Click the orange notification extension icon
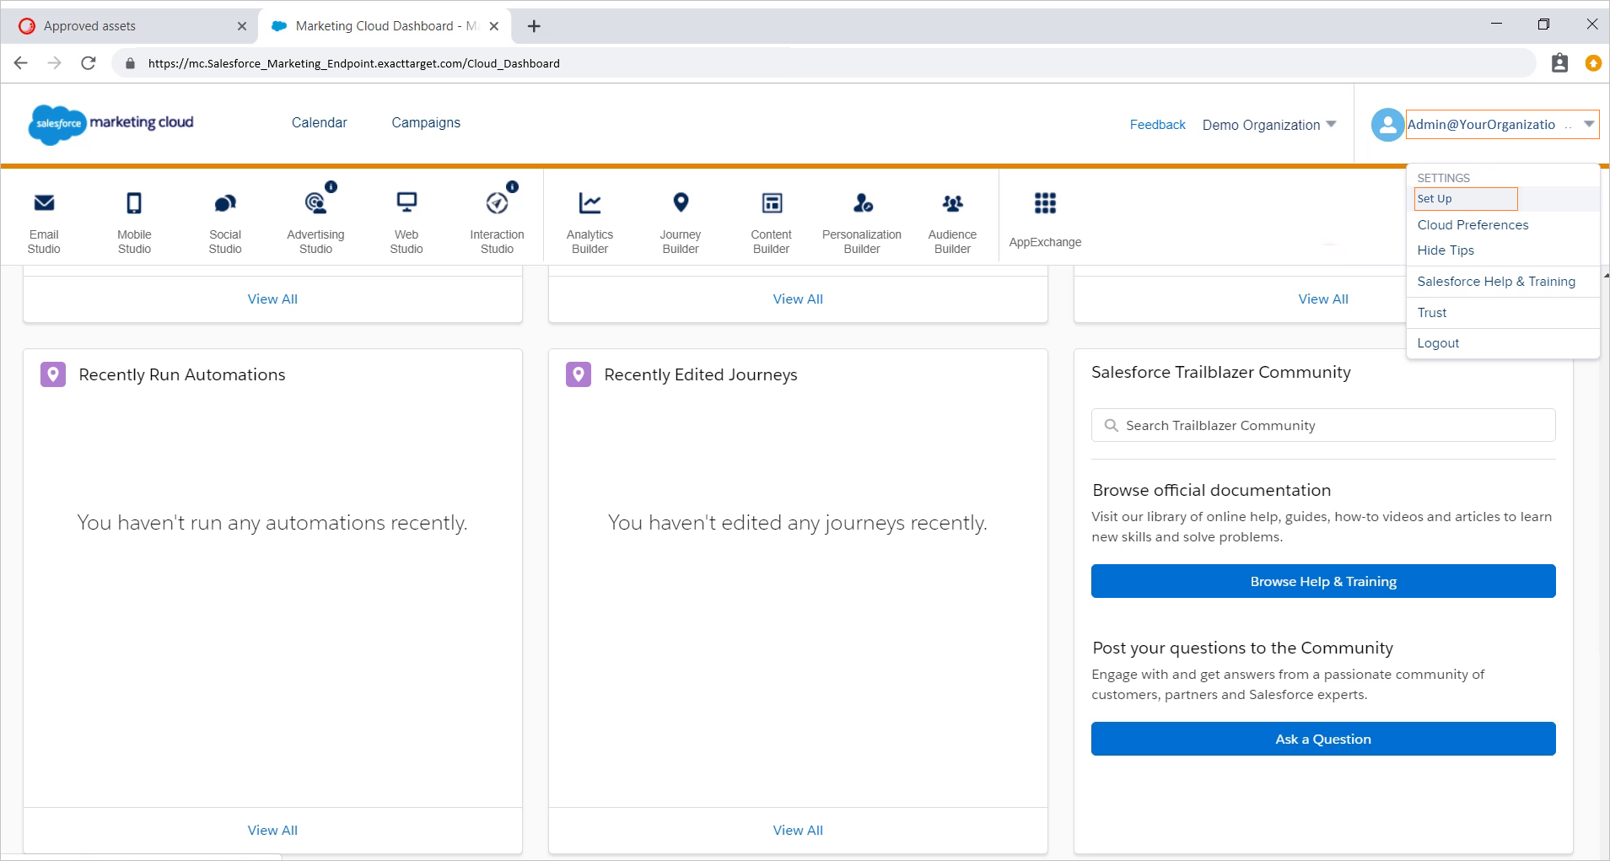The image size is (1610, 861). 1593,63
